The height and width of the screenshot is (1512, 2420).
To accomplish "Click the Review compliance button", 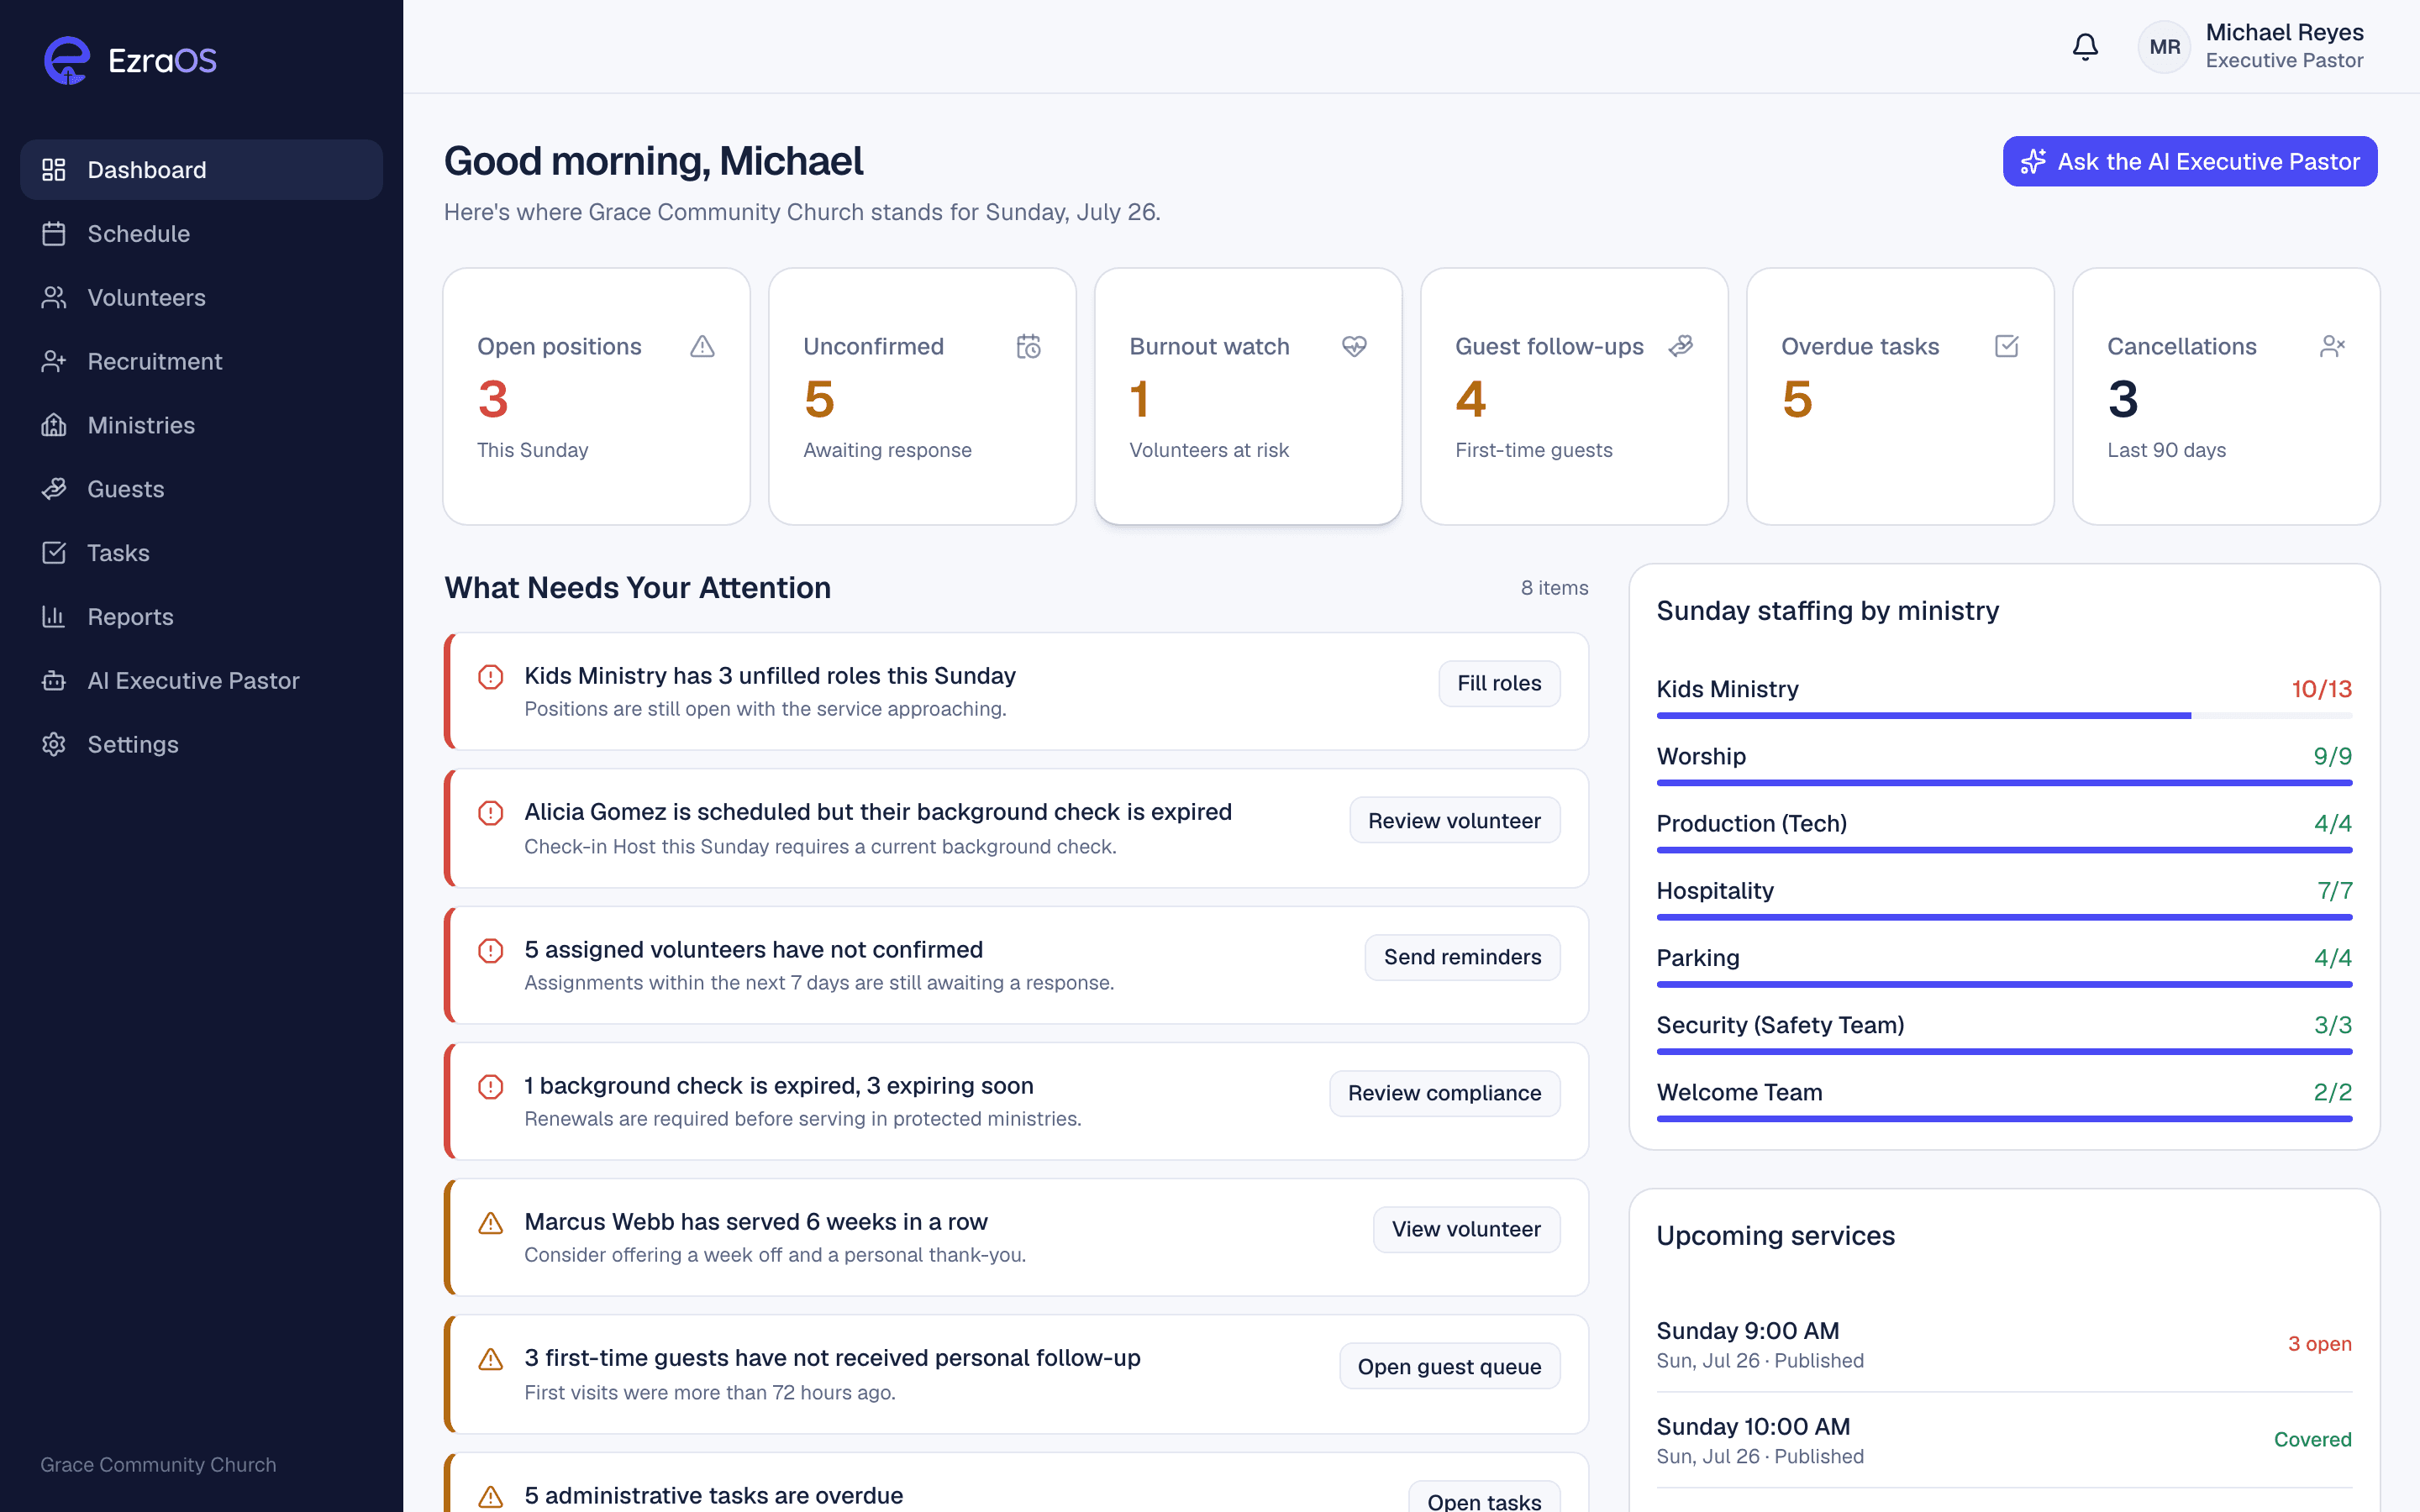I will coord(1444,1093).
